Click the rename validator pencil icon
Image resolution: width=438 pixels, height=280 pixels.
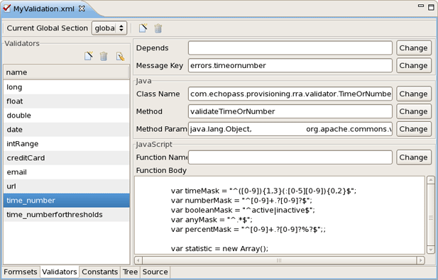click(x=121, y=56)
